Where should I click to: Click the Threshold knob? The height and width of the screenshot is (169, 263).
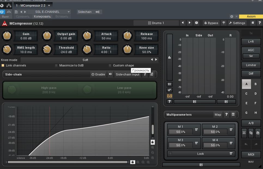click(47, 49)
